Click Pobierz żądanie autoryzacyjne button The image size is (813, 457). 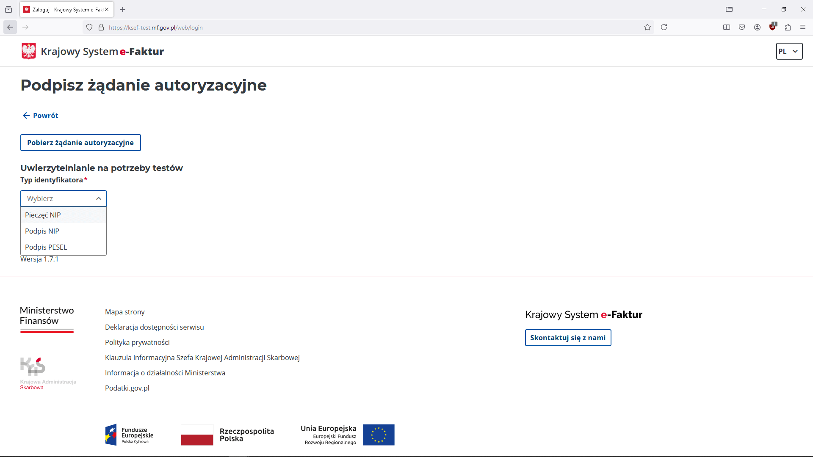tap(80, 143)
